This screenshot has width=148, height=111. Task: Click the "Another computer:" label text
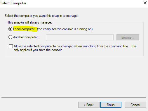click(x=26, y=37)
